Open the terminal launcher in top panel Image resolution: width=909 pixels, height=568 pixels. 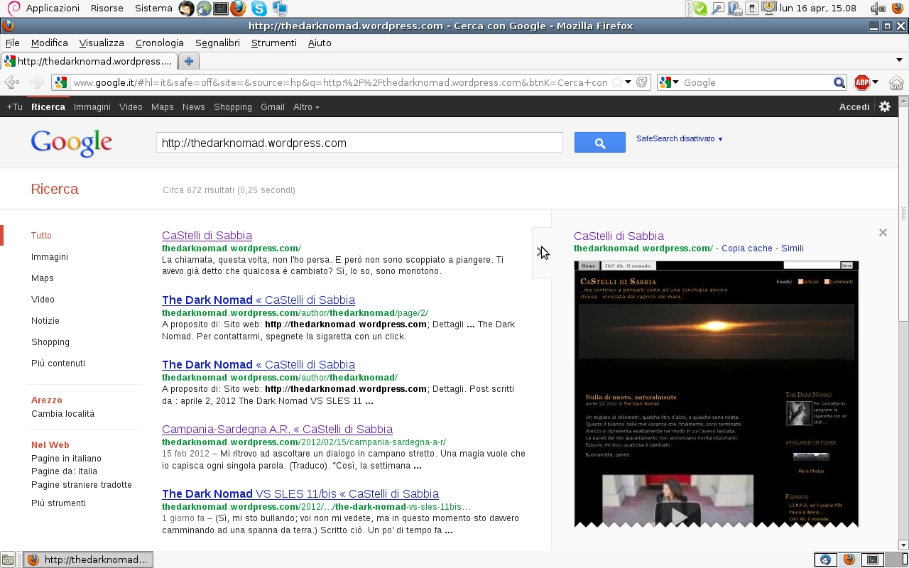click(221, 9)
